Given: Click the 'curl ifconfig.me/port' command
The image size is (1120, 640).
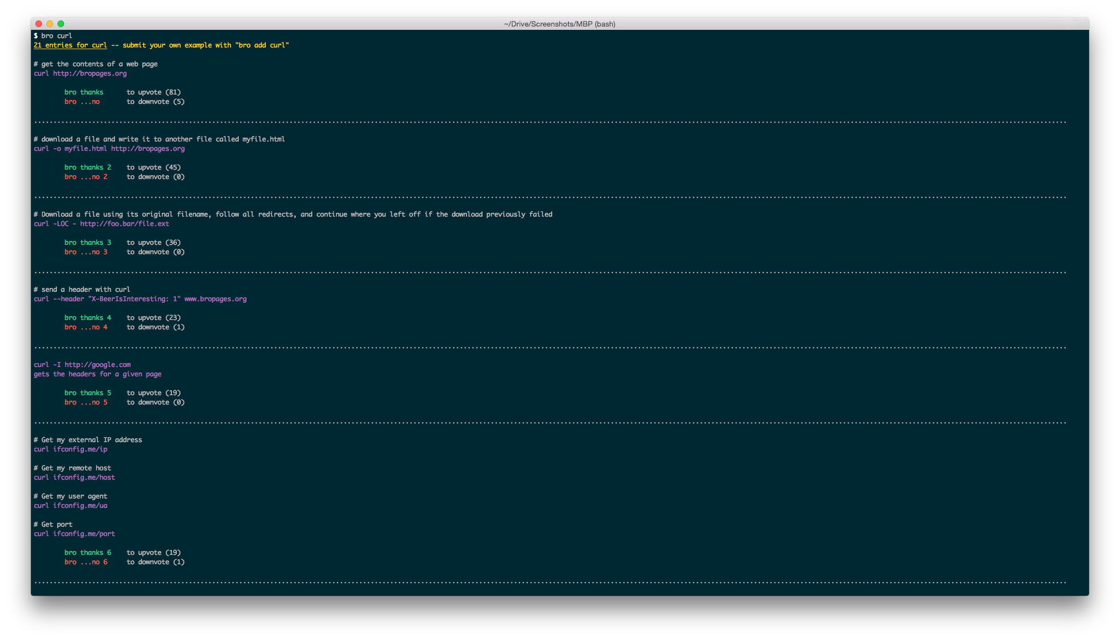Looking at the screenshot, I should pos(74,534).
